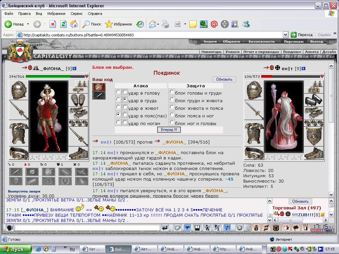Click the yellow sticky note toolbar icon
The height and width of the screenshot is (254, 339).
(193, 24)
